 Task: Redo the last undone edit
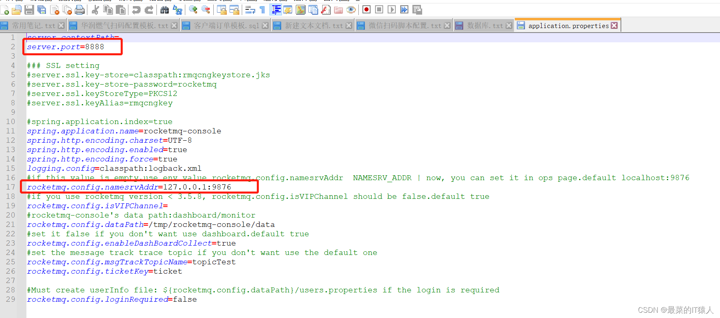coord(149,10)
